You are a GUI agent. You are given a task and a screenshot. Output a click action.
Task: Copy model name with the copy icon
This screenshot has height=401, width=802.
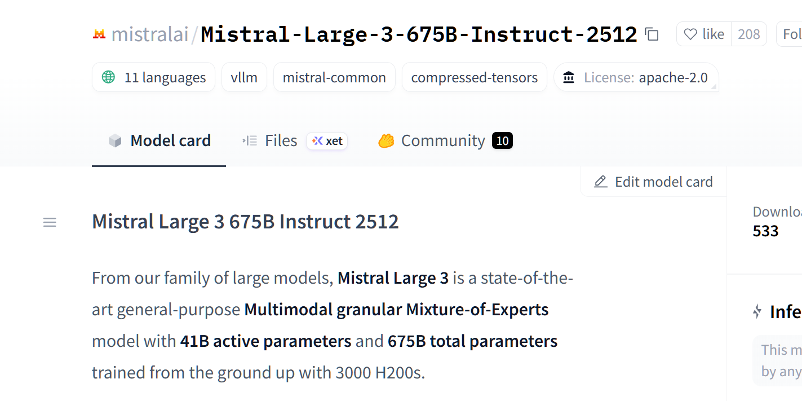(x=652, y=34)
